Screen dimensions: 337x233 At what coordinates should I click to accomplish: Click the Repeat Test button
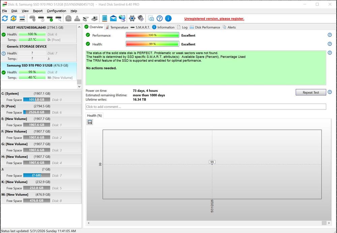point(311,92)
